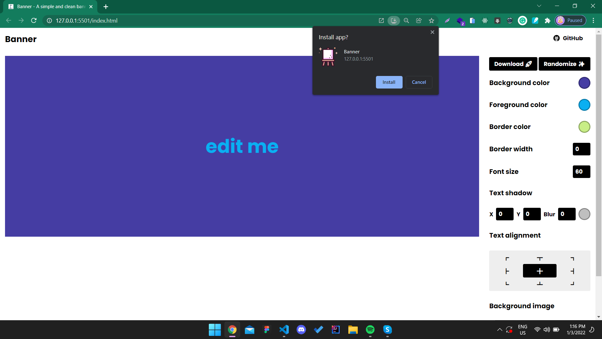Click the Font size input field
This screenshot has width=602, height=339.
click(581, 172)
